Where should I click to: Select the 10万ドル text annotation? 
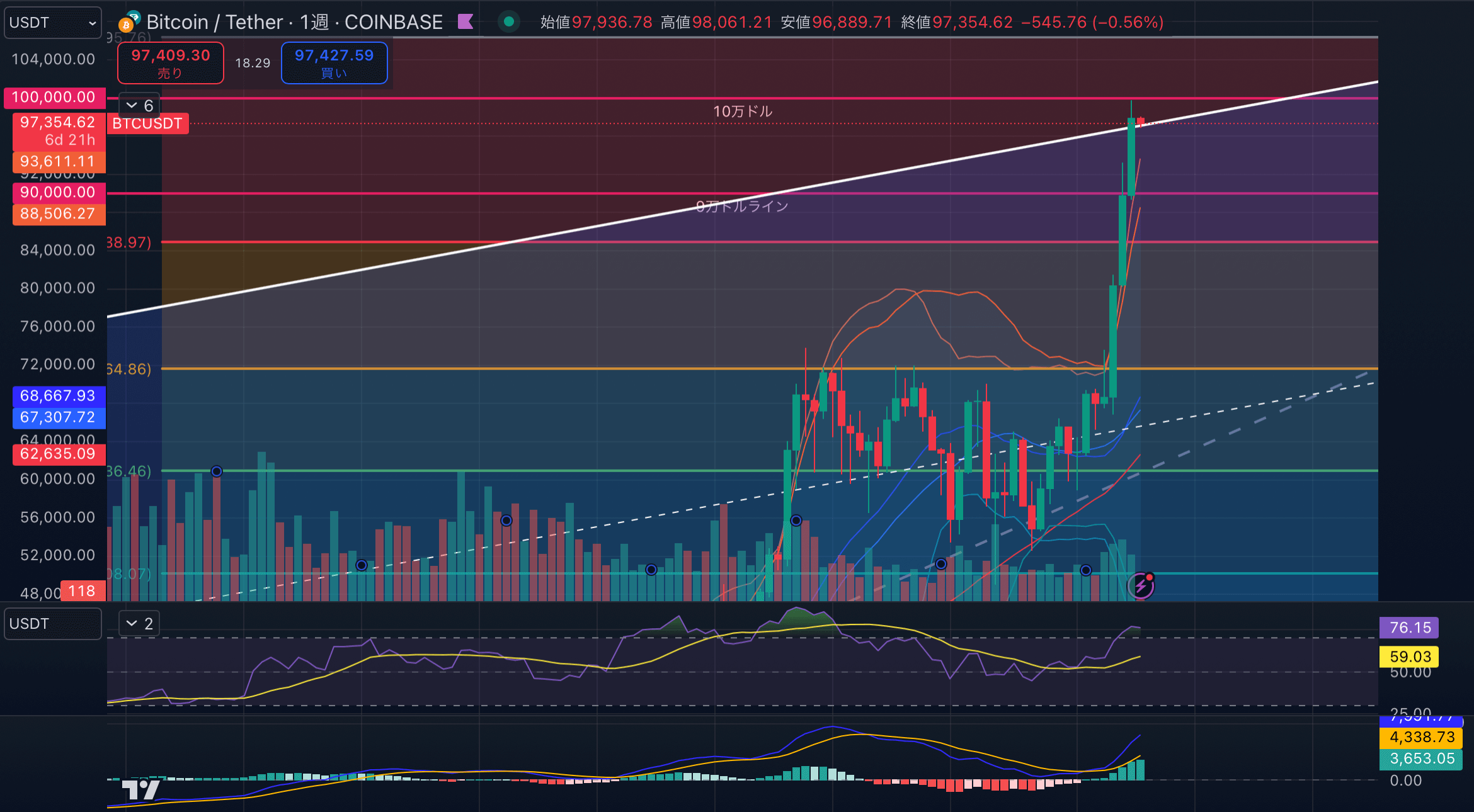pyautogui.click(x=743, y=111)
